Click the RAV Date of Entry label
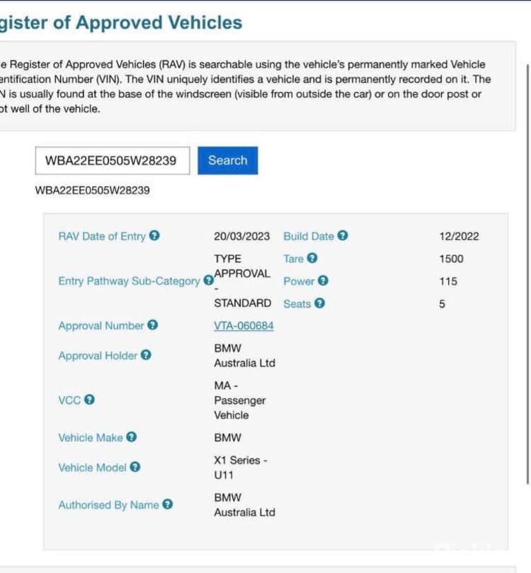531x573 pixels. point(102,236)
